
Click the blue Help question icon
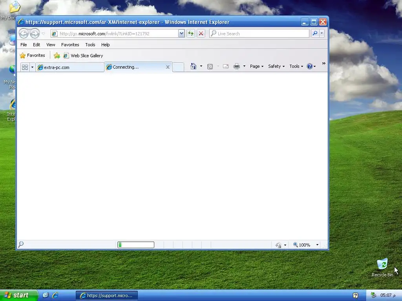click(x=310, y=66)
